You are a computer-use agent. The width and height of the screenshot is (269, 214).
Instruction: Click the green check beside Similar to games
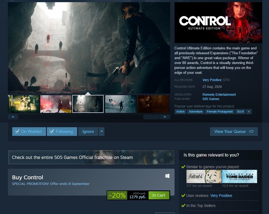point(183,167)
